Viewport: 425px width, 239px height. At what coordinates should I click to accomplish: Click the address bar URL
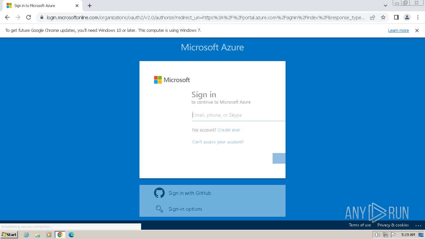pos(206,17)
